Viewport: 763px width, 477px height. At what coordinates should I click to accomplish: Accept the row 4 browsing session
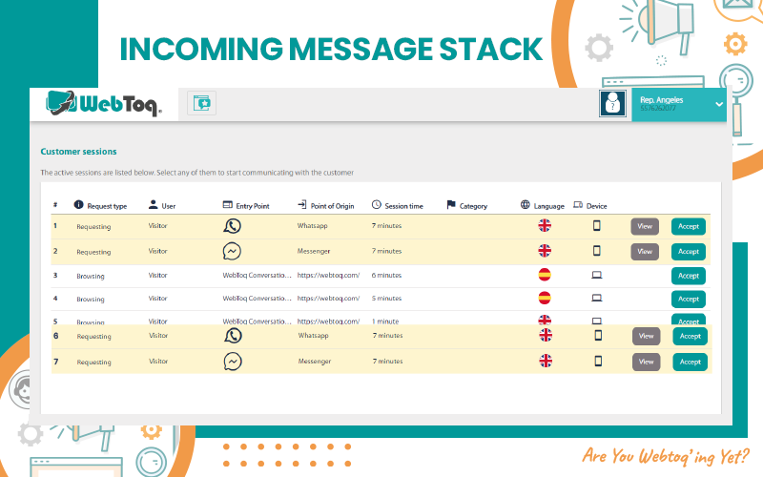tap(689, 300)
